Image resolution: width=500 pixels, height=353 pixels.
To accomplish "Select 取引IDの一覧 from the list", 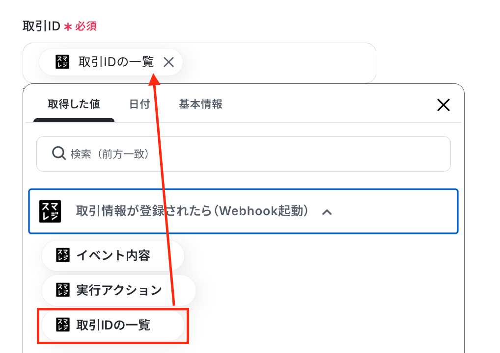I will coord(113,325).
